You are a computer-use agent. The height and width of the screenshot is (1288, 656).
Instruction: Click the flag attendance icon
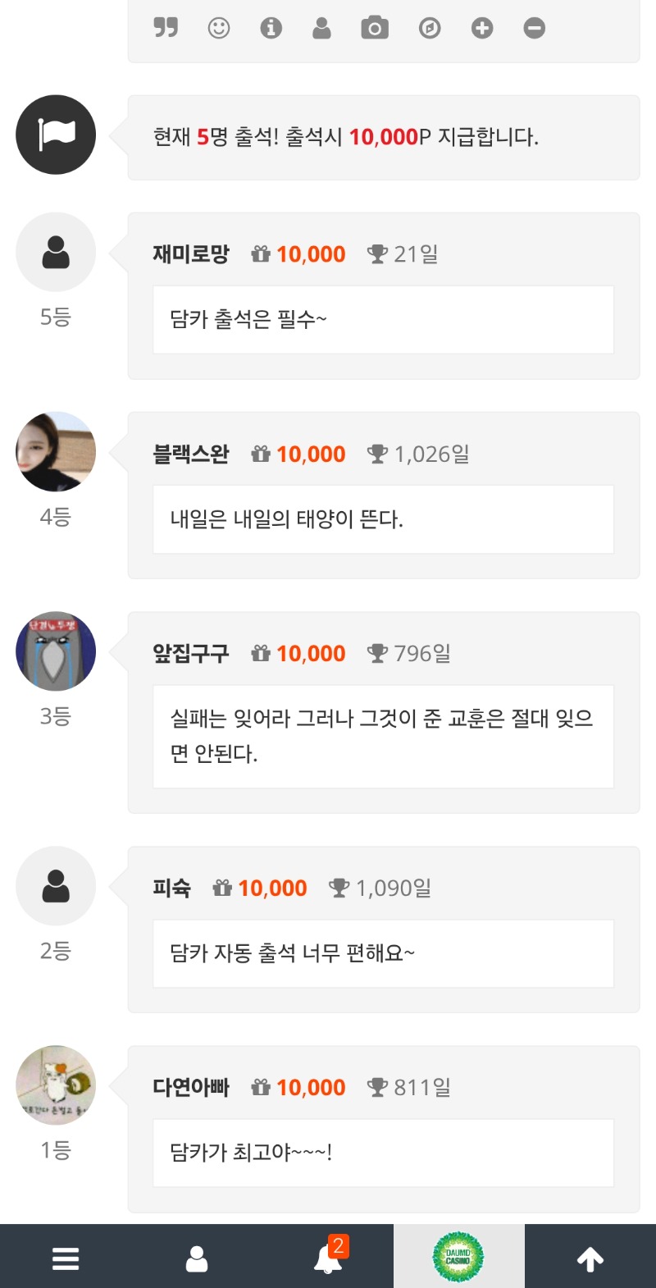tap(56, 135)
